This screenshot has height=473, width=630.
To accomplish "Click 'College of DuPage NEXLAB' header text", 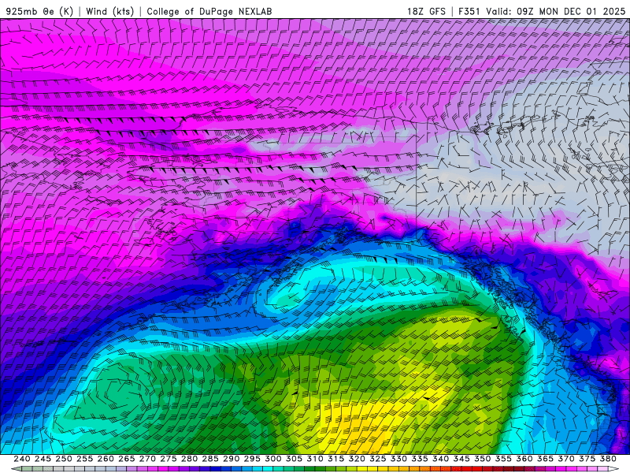I will 209,11.
